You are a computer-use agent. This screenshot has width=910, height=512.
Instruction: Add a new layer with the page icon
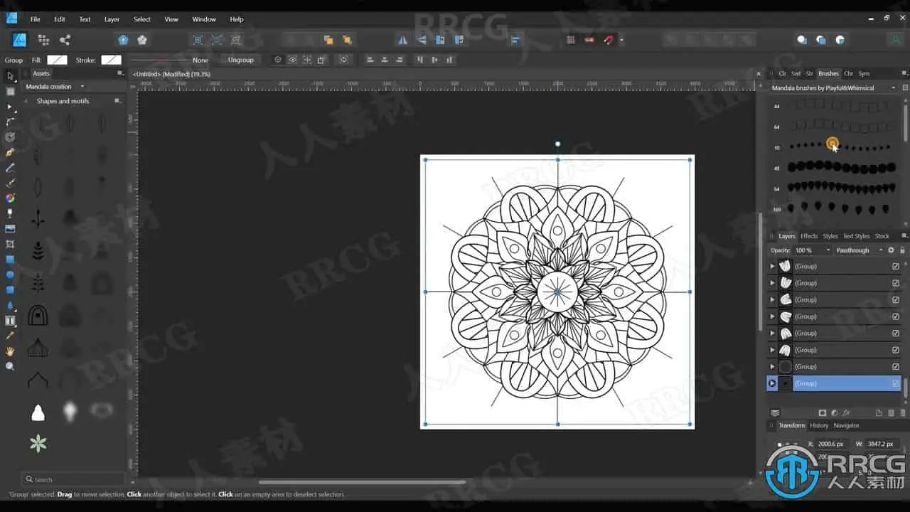point(879,412)
